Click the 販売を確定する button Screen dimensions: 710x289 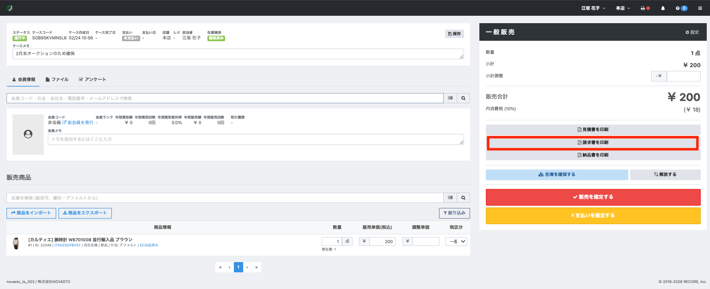coord(593,197)
